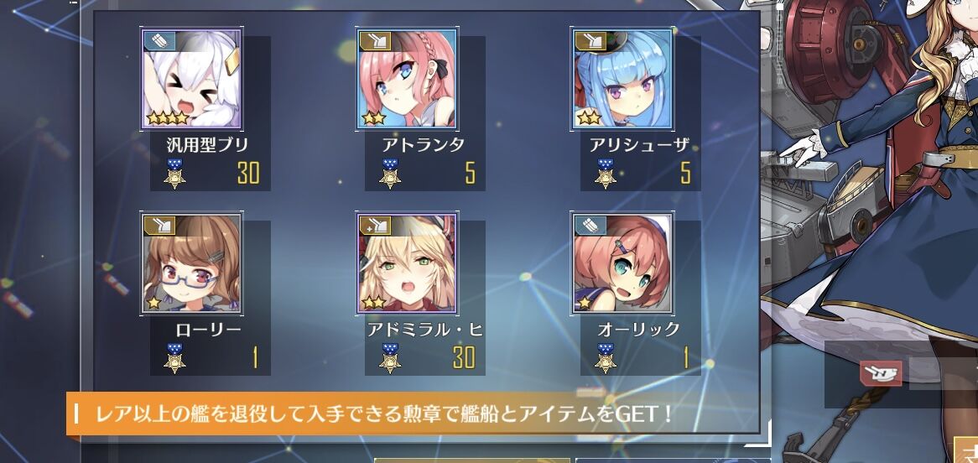978x463 pixels.
Task: Click the 汎用型ブリ name label
Action: pos(208,145)
